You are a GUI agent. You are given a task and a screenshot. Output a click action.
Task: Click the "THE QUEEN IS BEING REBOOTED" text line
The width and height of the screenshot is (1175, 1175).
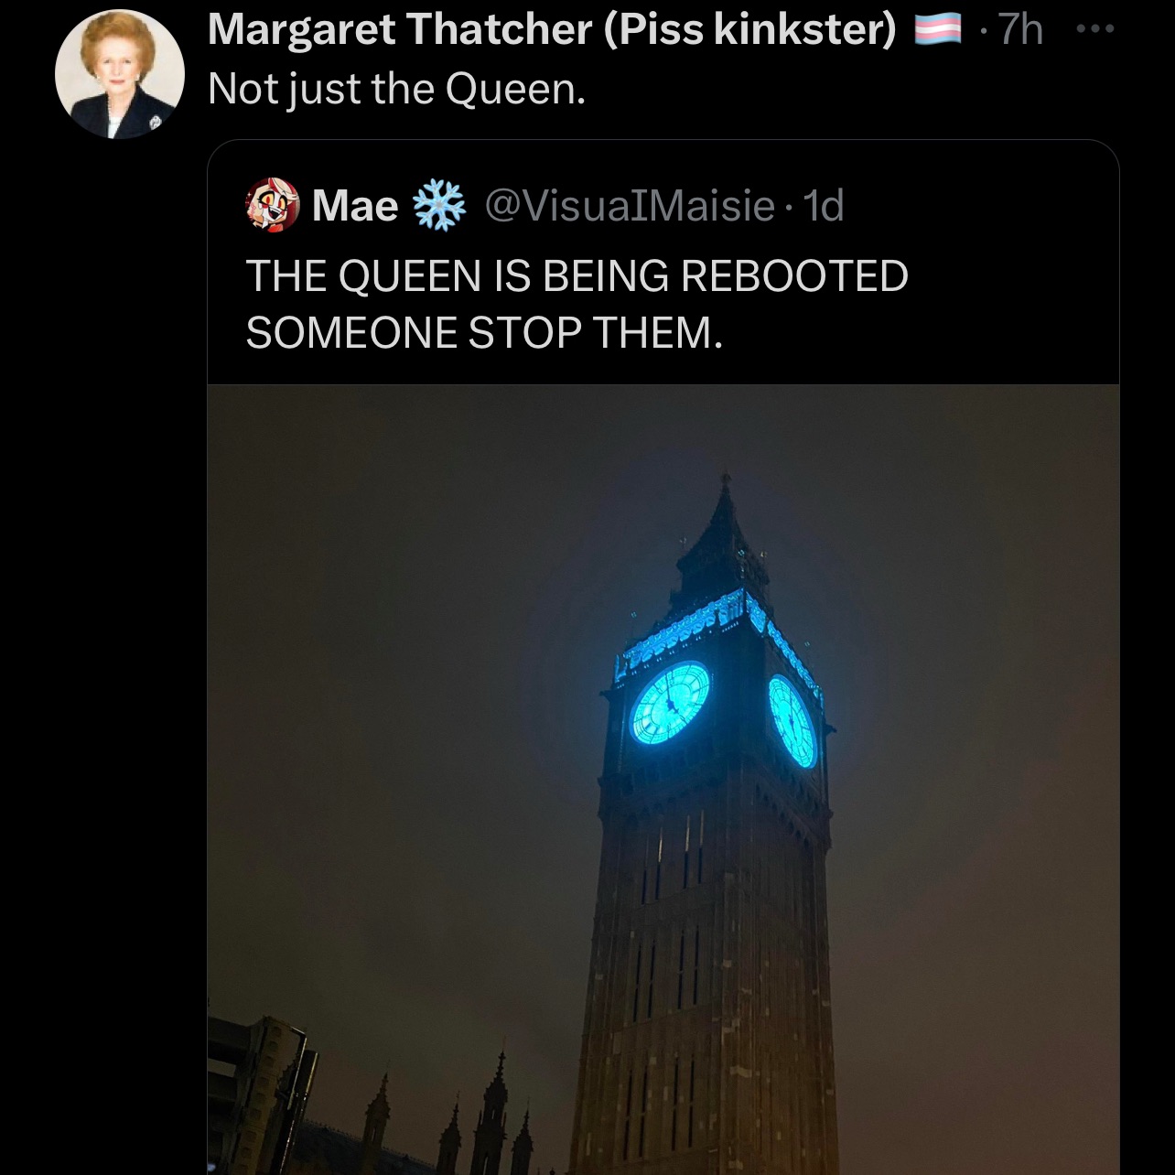577,275
